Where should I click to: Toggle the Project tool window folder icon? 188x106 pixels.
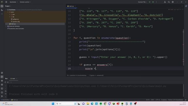click(x=2, y=6)
